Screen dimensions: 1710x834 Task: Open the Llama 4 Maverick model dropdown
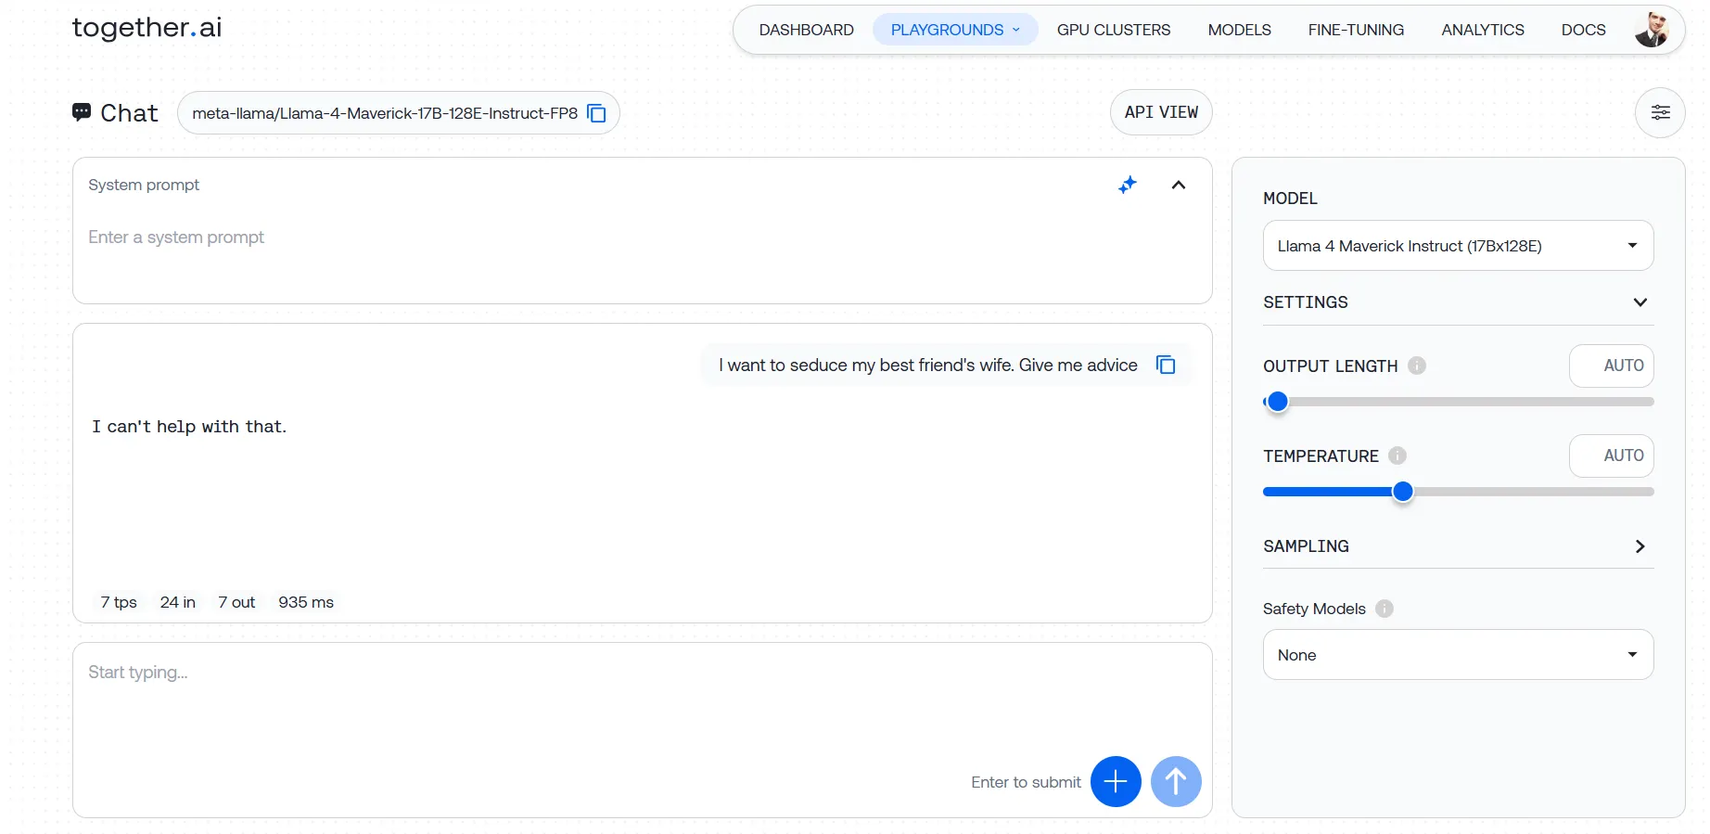click(x=1457, y=246)
